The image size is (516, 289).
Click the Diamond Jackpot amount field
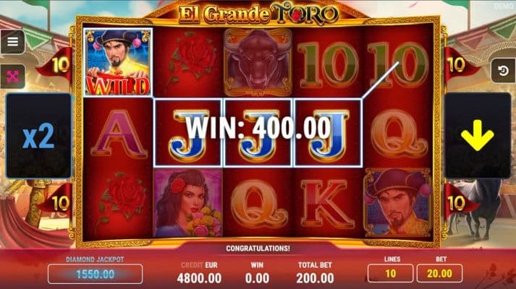pos(95,274)
